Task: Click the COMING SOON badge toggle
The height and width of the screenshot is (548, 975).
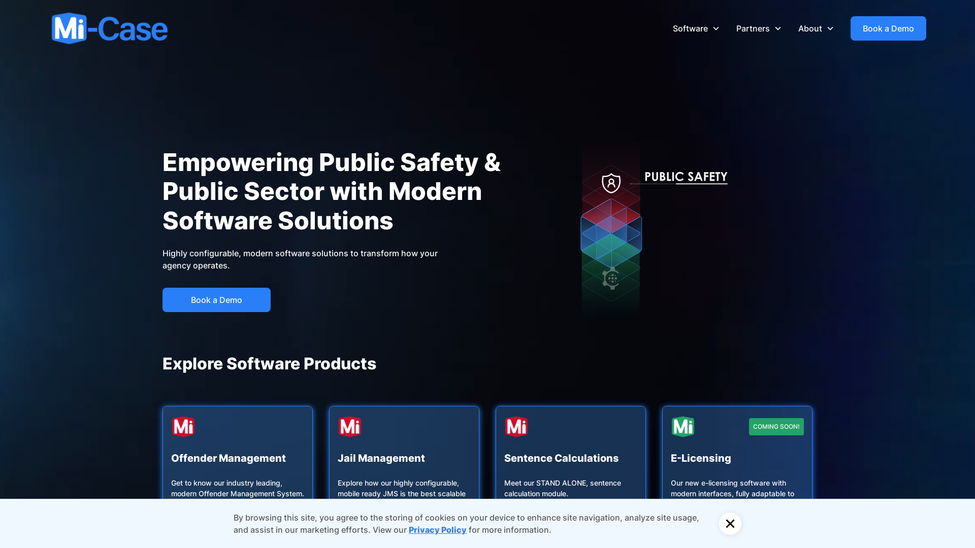Action: tap(776, 426)
